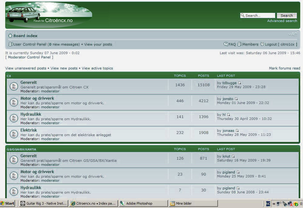Click the Board index home icon

click(10, 35)
